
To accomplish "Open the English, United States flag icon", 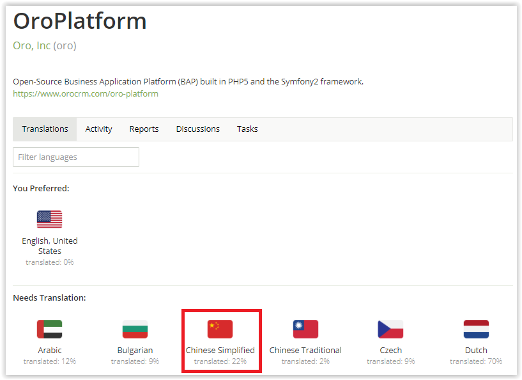I will (x=49, y=219).
